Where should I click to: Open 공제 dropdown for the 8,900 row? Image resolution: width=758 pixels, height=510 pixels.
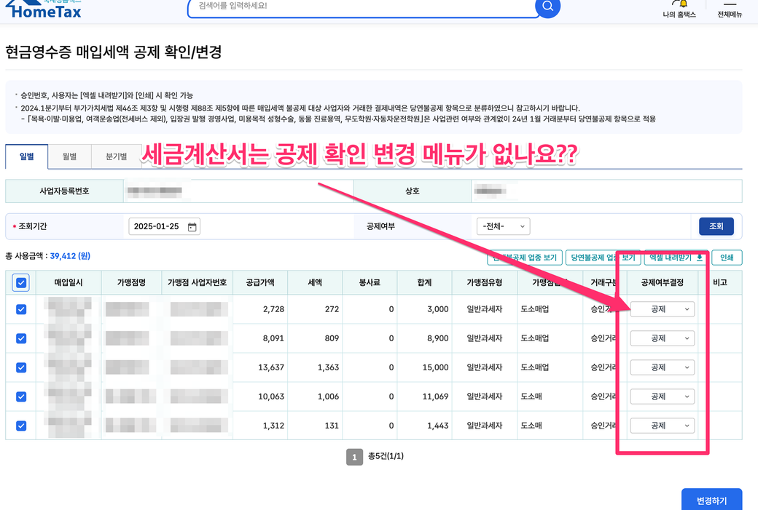tap(662, 338)
